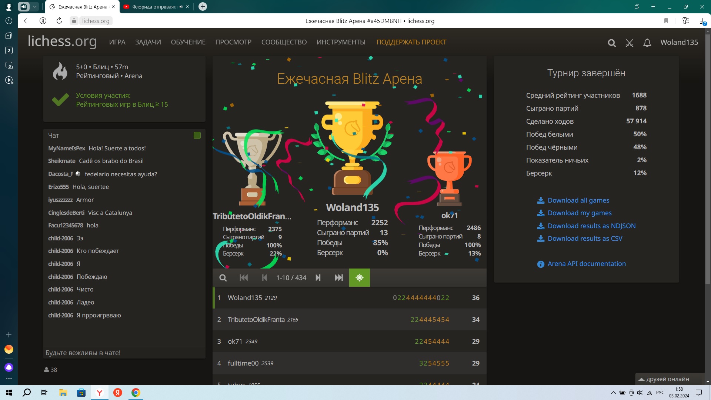Open the lichess search magnifier icon

[612, 43]
